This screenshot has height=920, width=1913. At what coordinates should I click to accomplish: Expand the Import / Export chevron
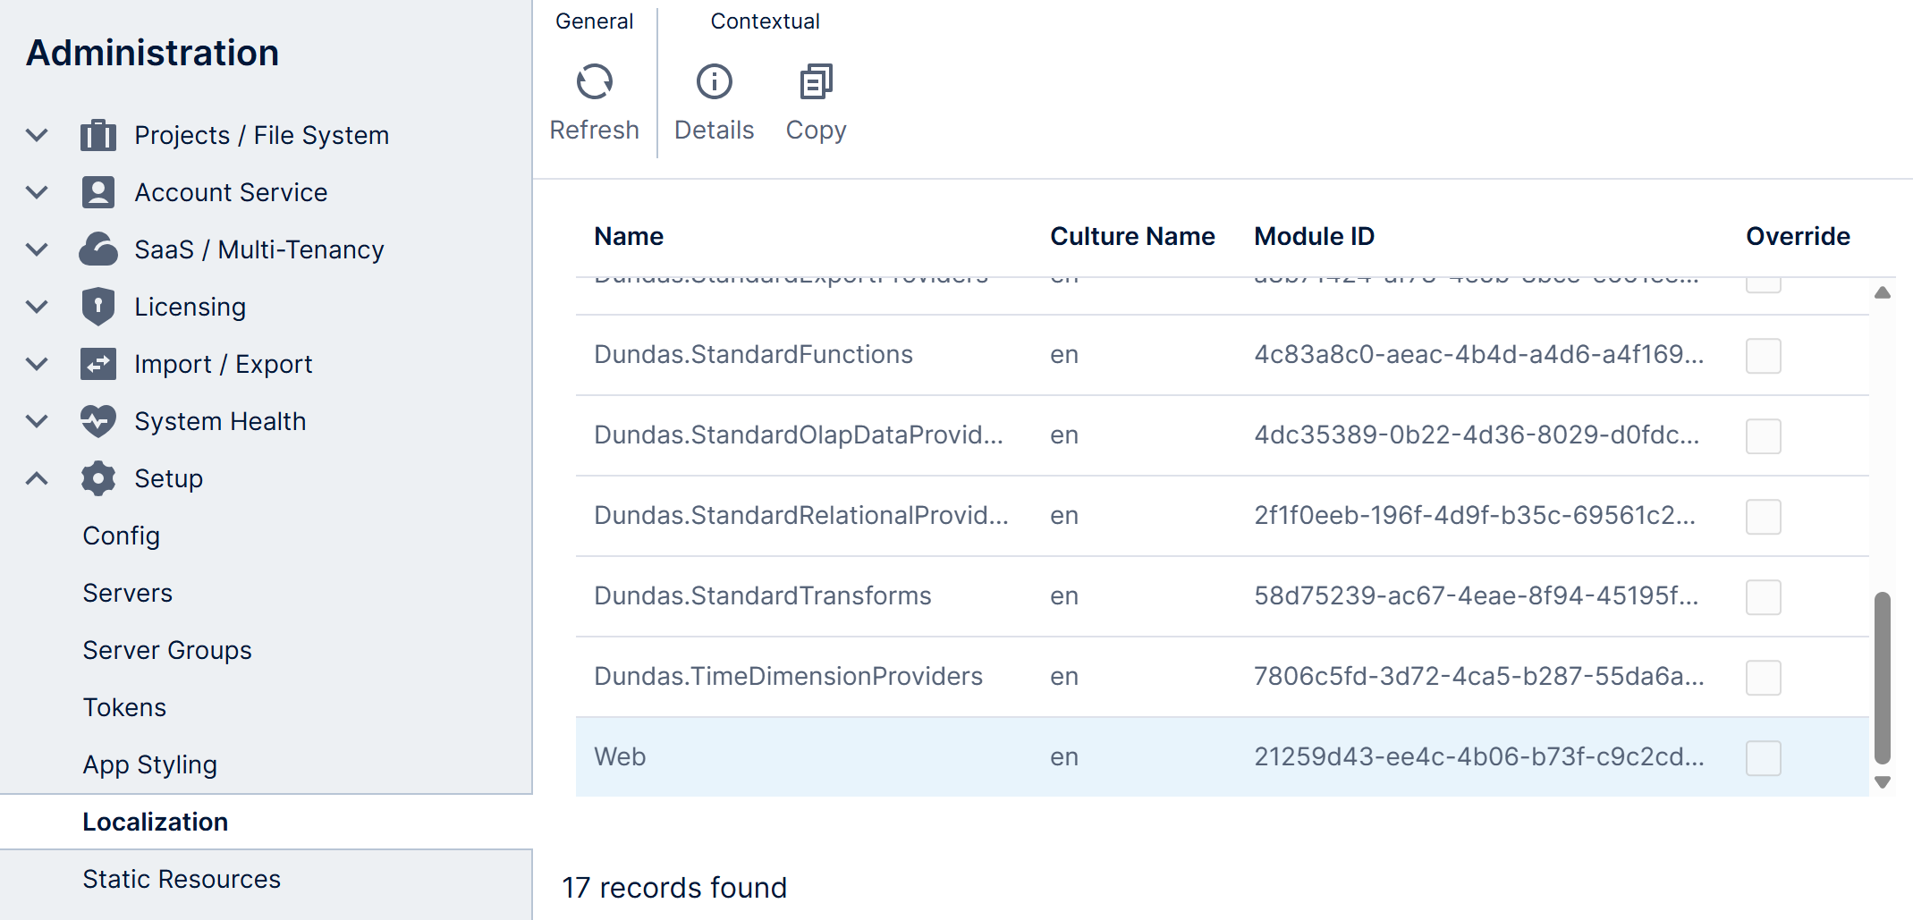[37, 364]
